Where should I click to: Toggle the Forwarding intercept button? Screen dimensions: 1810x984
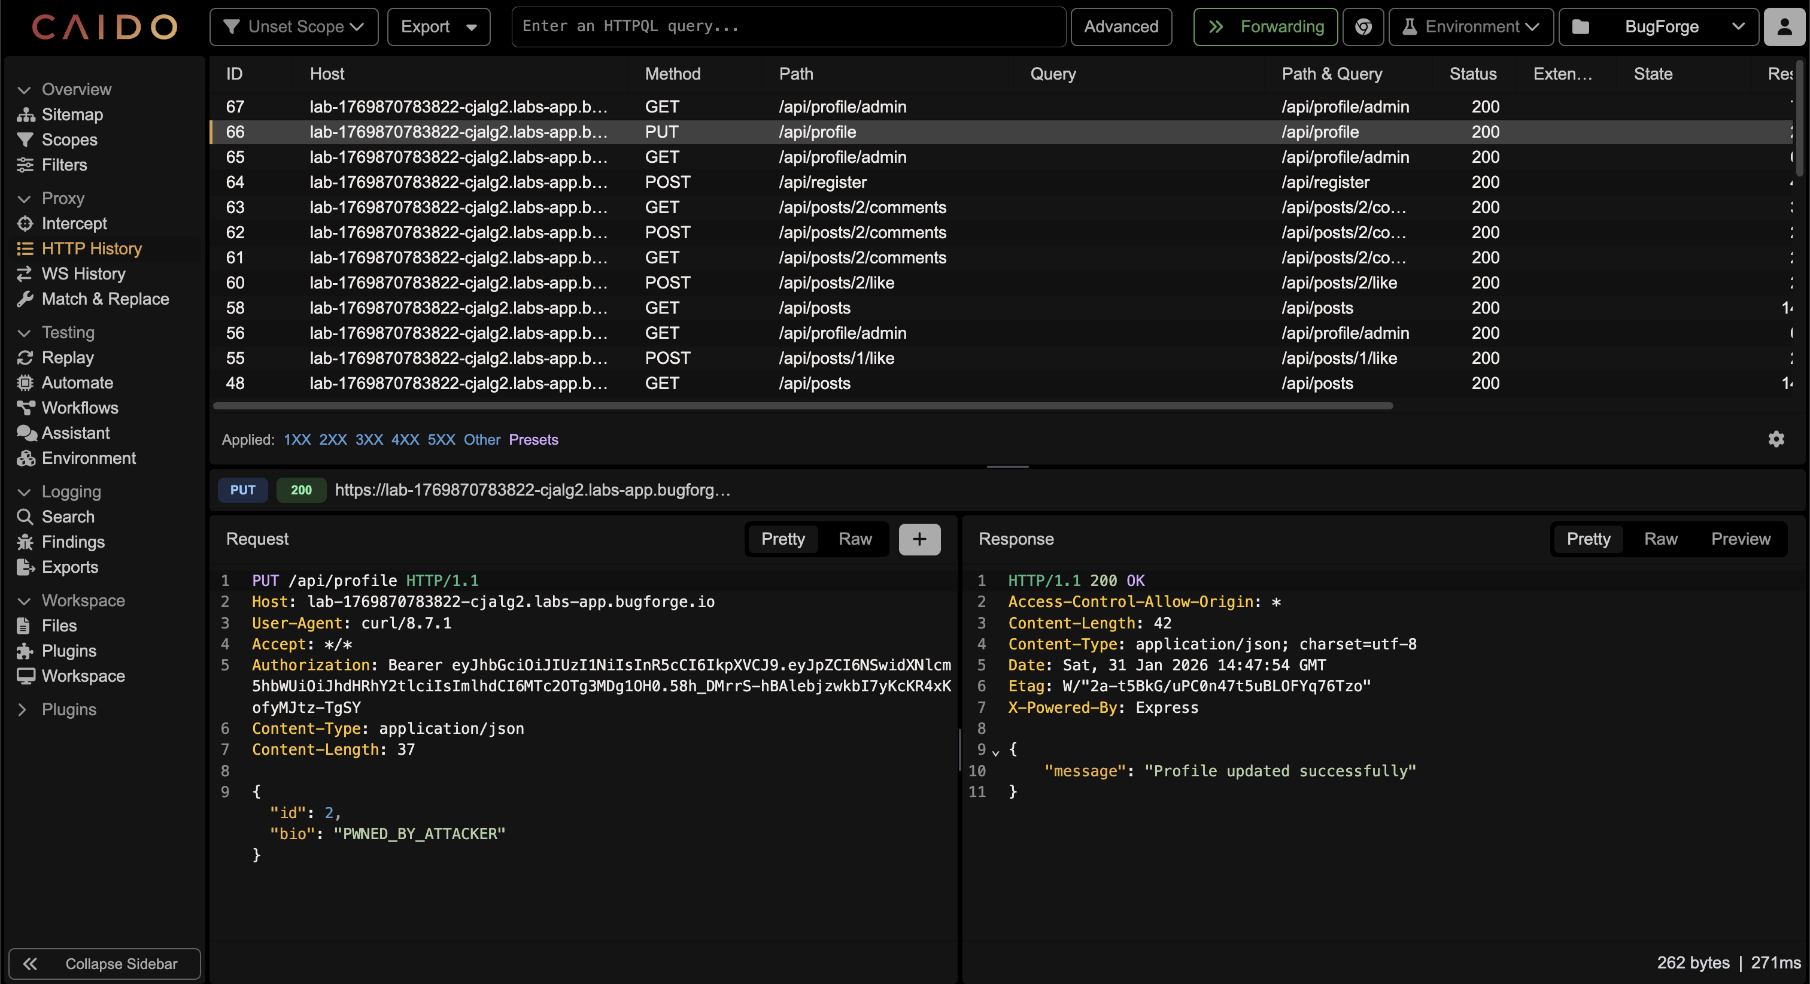tap(1265, 27)
